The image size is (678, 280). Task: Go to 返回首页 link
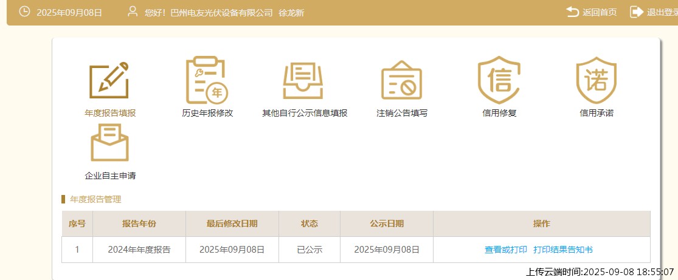tap(600, 13)
